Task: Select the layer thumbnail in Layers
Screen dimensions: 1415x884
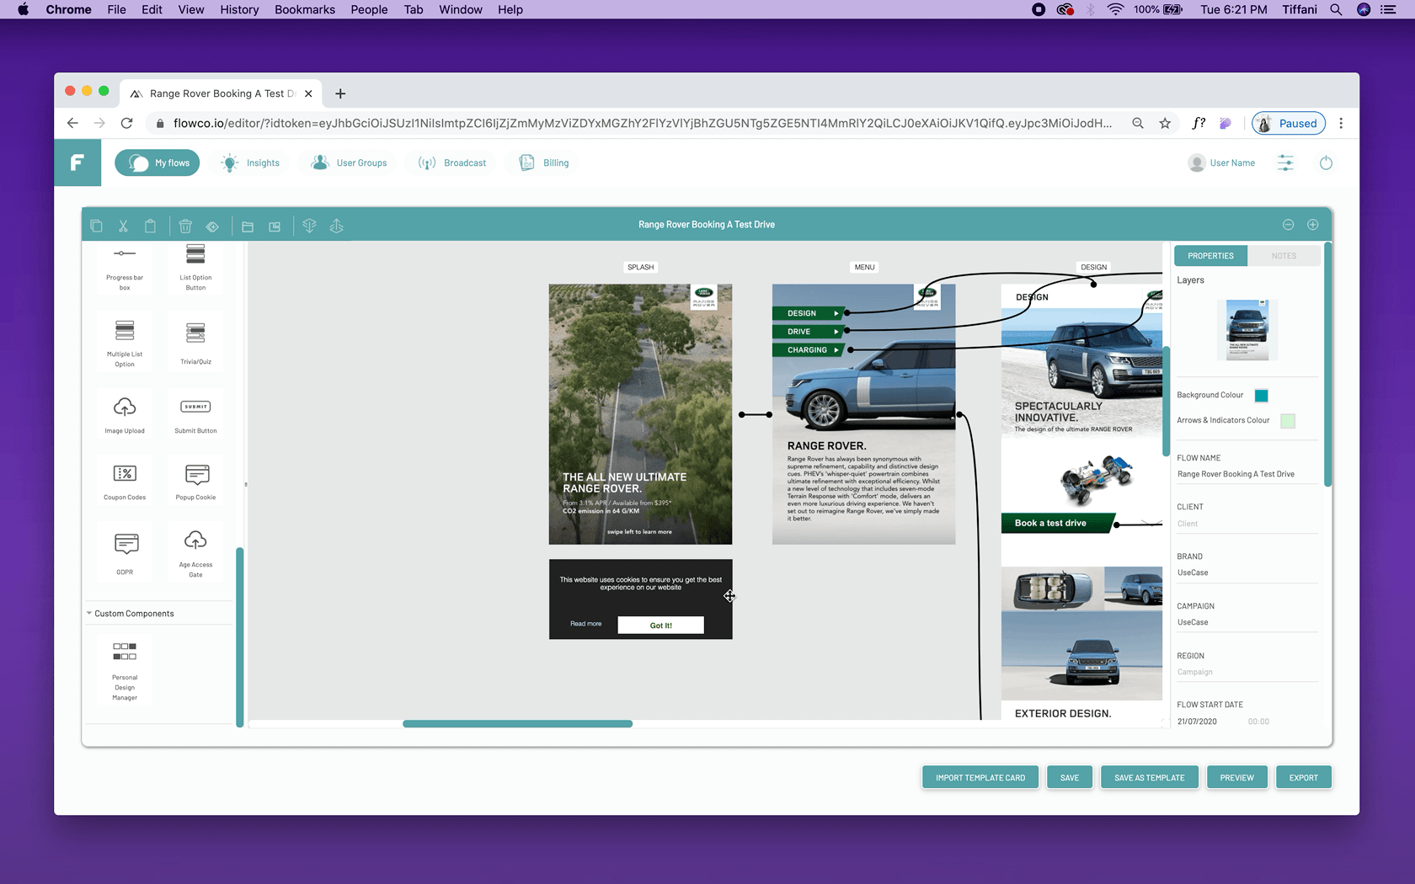Action: pyautogui.click(x=1247, y=330)
